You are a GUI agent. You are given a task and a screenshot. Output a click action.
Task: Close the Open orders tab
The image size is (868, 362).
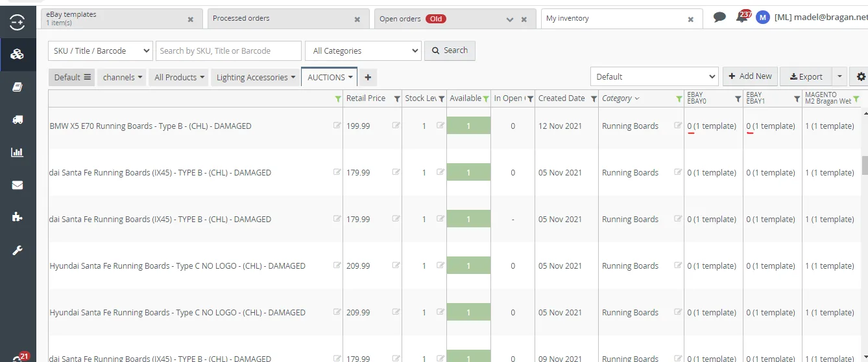524,19
